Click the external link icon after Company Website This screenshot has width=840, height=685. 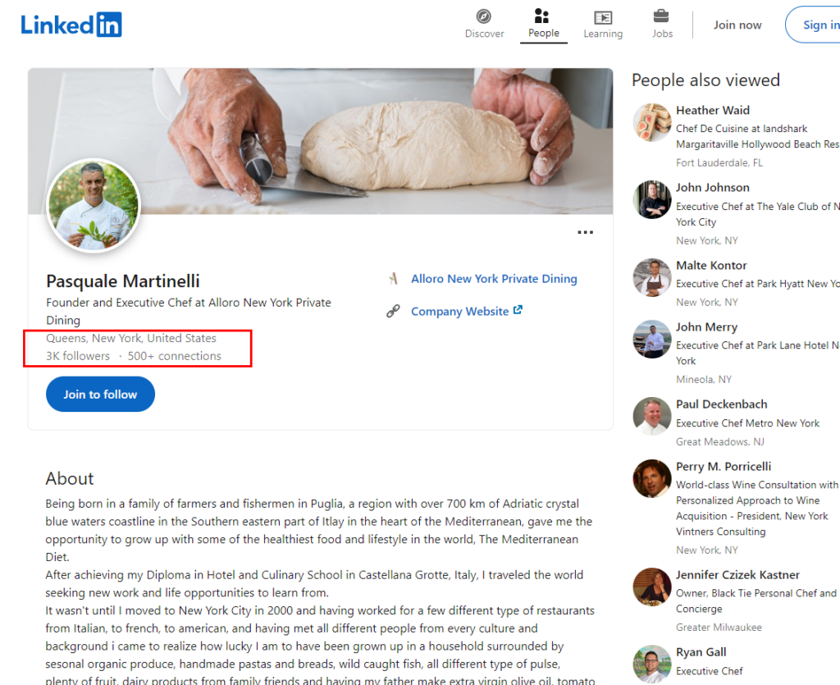point(518,311)
